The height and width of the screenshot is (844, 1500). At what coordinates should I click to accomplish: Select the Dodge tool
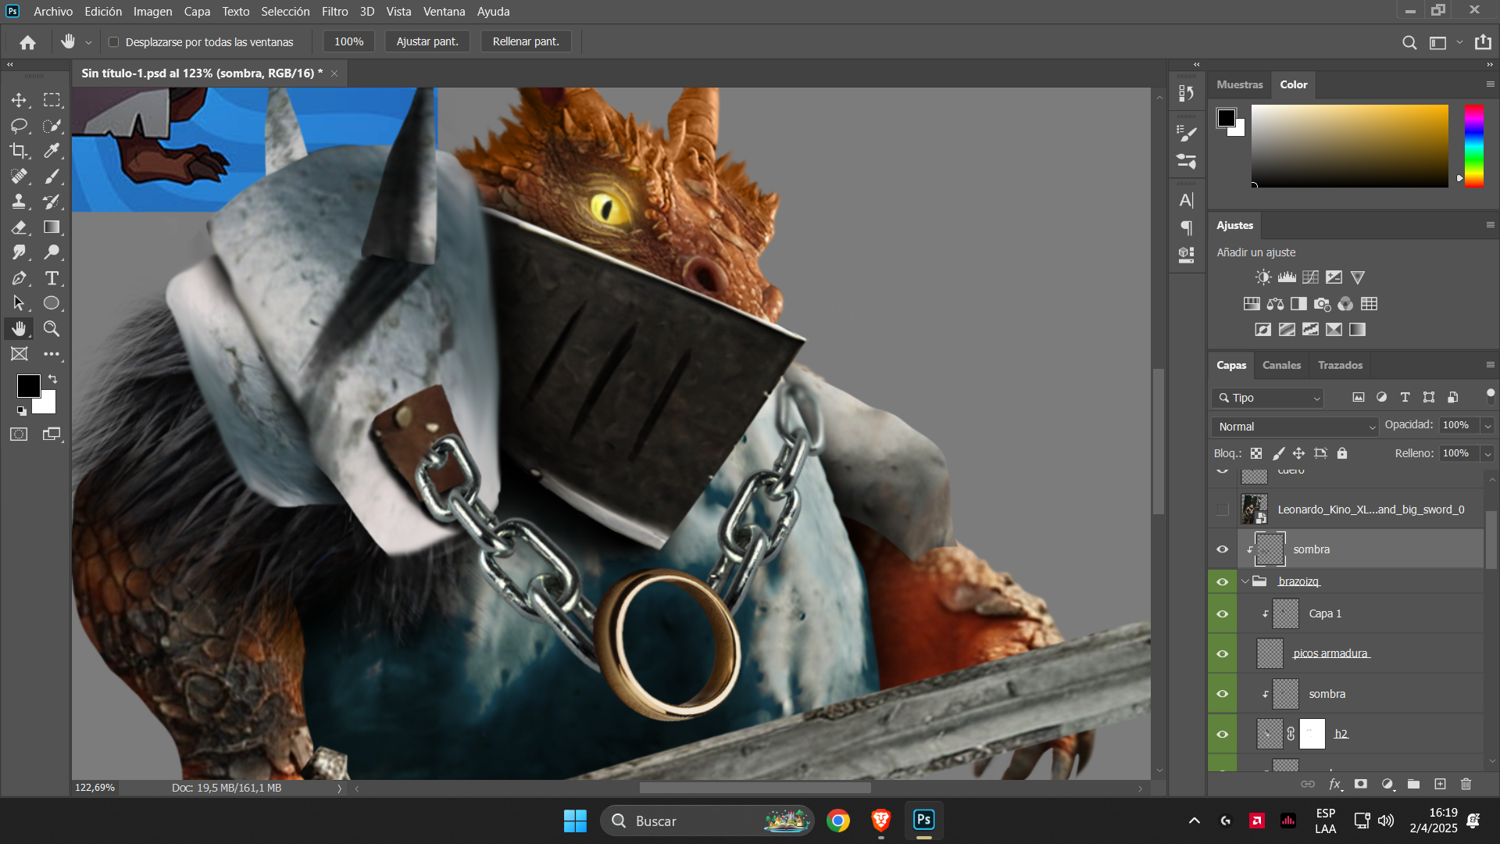[52, 252]
